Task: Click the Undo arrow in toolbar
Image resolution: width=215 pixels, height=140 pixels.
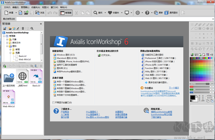Action: 49,13
